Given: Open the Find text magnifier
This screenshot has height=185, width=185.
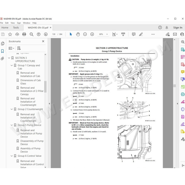Looking at the screenshot, I should coord(31,34).
